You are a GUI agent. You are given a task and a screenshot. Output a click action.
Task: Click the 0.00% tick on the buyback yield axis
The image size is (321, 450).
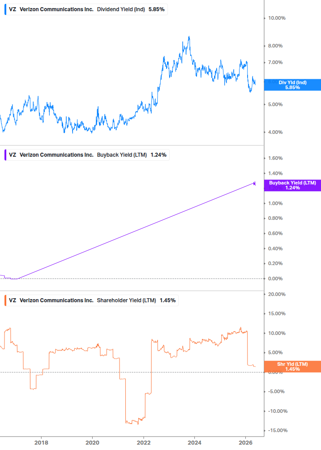point(275,279)
